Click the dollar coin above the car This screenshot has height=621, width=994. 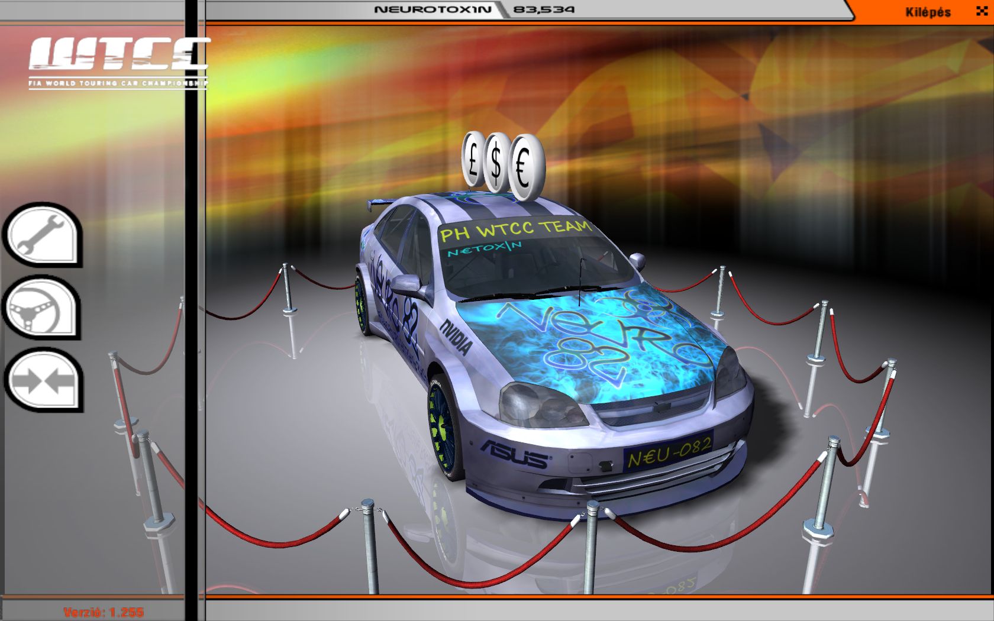pyautogui.click(x=496, y=161)
